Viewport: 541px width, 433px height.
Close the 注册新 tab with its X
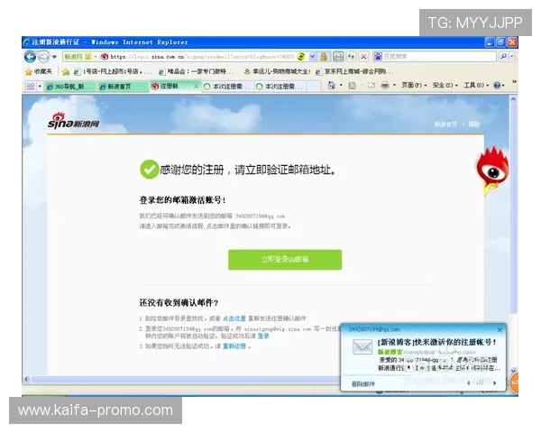[196, 86]
